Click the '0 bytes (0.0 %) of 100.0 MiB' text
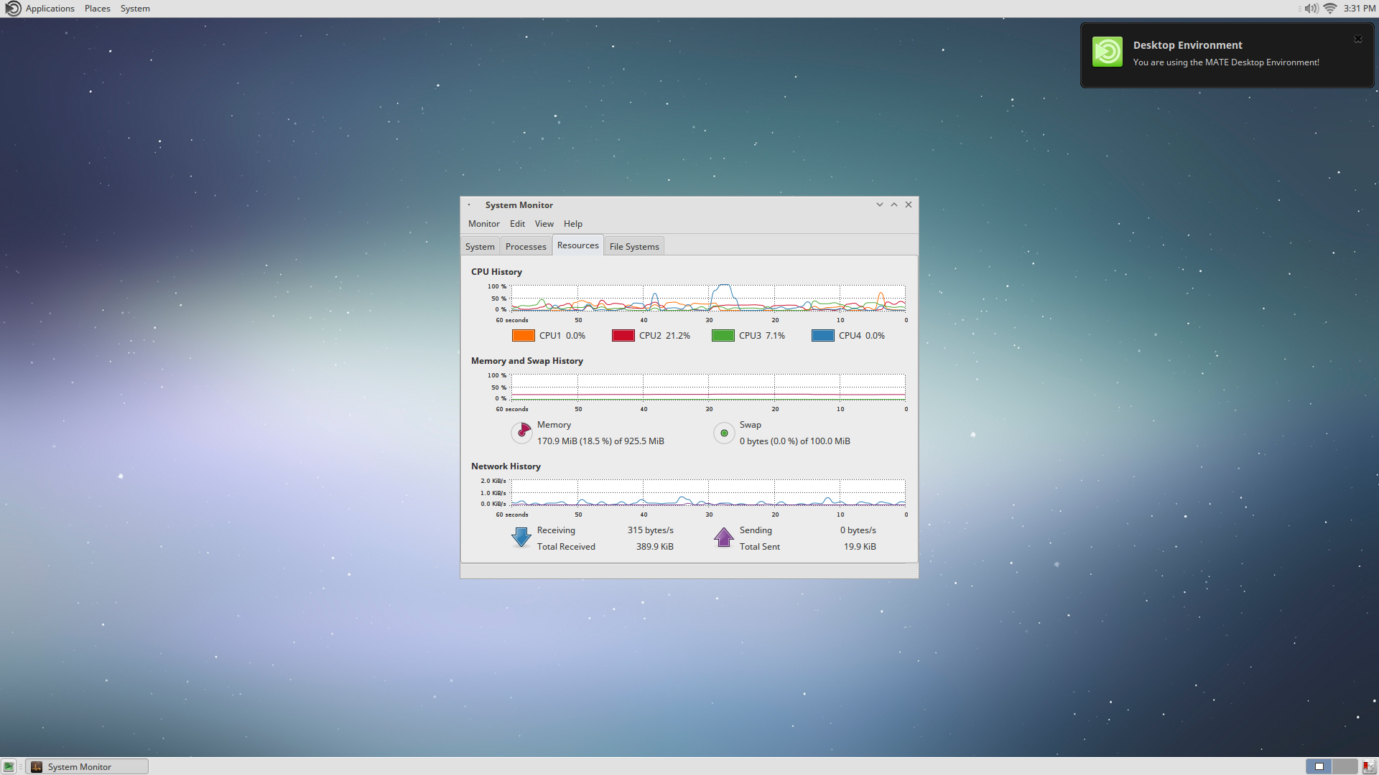The image size is (1379, 775). point(794,441)
